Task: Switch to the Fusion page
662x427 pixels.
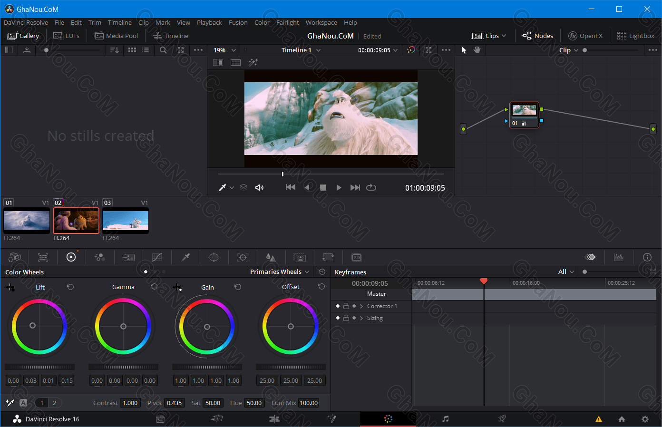Action: (x=331, y=419)
